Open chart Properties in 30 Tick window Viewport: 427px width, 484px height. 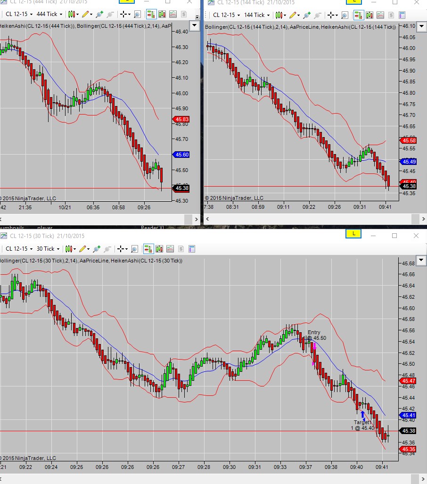click(x=192, y=249)
